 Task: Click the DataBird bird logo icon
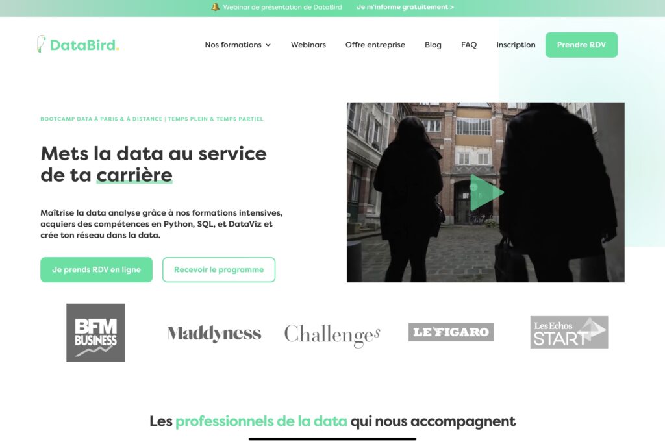pyautogui.click(x=41, y=44)
